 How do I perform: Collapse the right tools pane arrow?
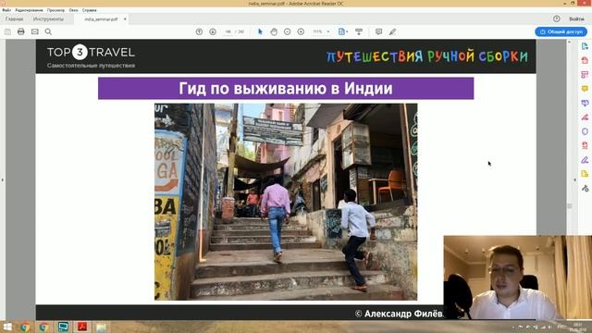click(574, 180)
